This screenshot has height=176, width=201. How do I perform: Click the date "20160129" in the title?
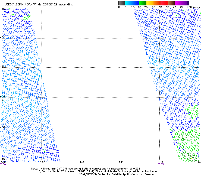[50, 5]
